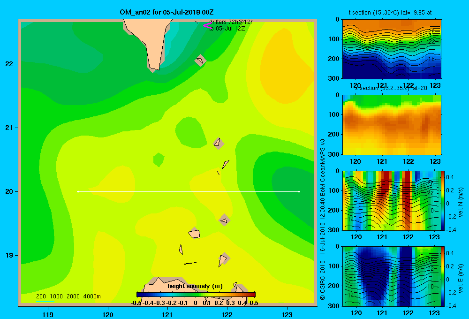Open the salinity section panel
Image resolution: width=469 pixels, height=319 pixels.
click(x=392, y=125)
